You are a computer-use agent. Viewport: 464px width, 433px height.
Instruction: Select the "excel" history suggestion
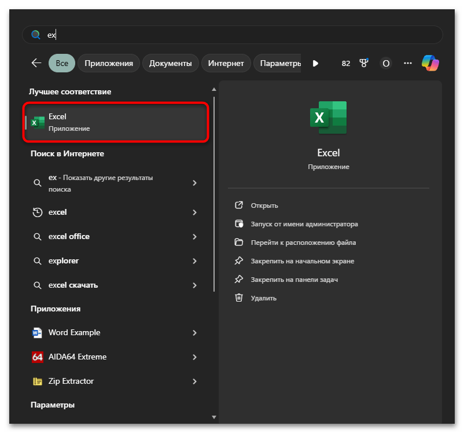[114, 212]
